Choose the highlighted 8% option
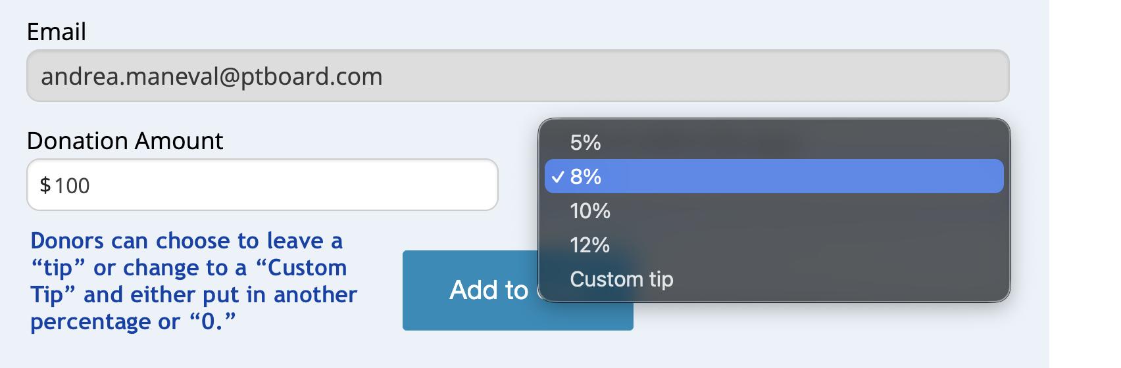Screen dimensions: 1121x368 pyautogui.click(x=774, y=176)
